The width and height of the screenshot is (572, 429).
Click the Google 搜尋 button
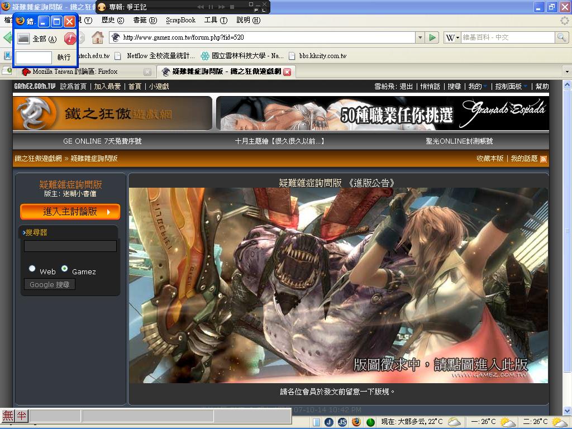tap(50, 284)
